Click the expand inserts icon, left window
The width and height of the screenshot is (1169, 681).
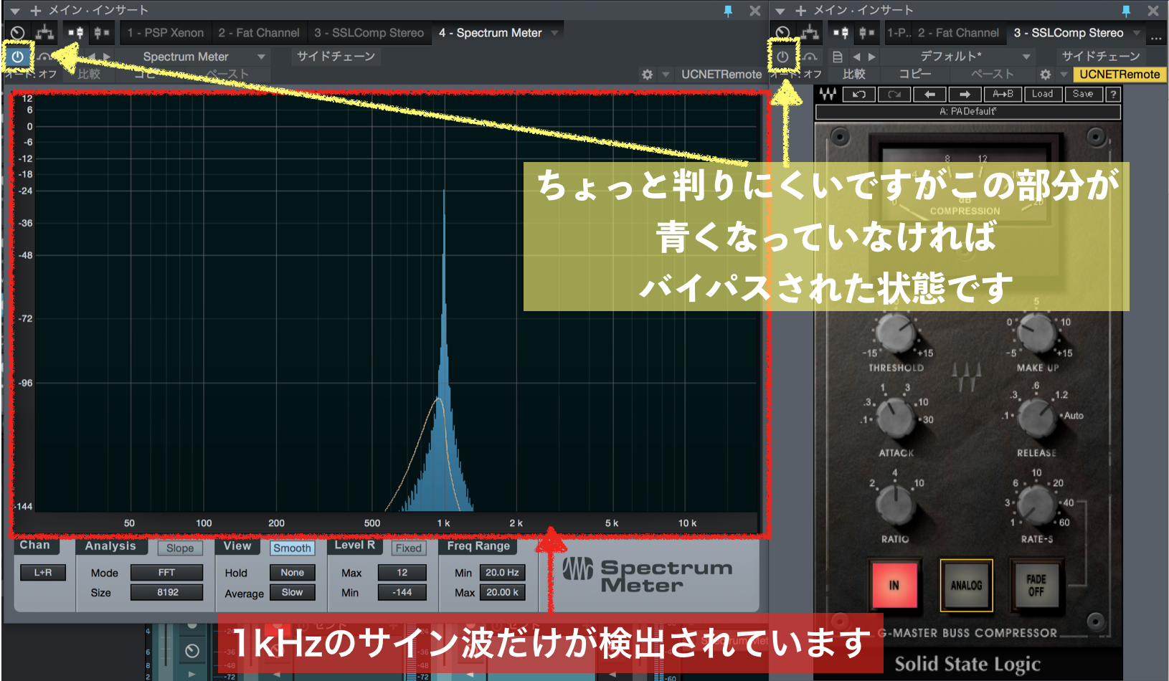click(x=75, y=33)
